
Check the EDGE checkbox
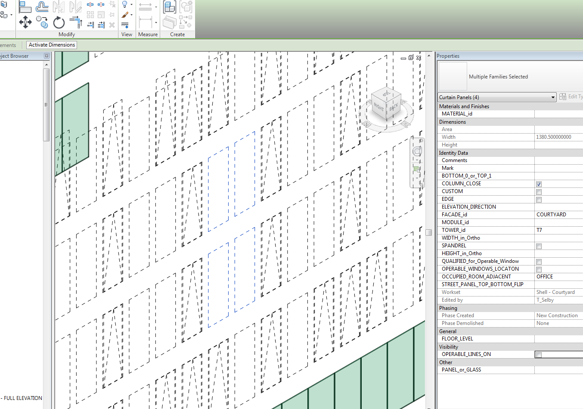pos(539,200)
